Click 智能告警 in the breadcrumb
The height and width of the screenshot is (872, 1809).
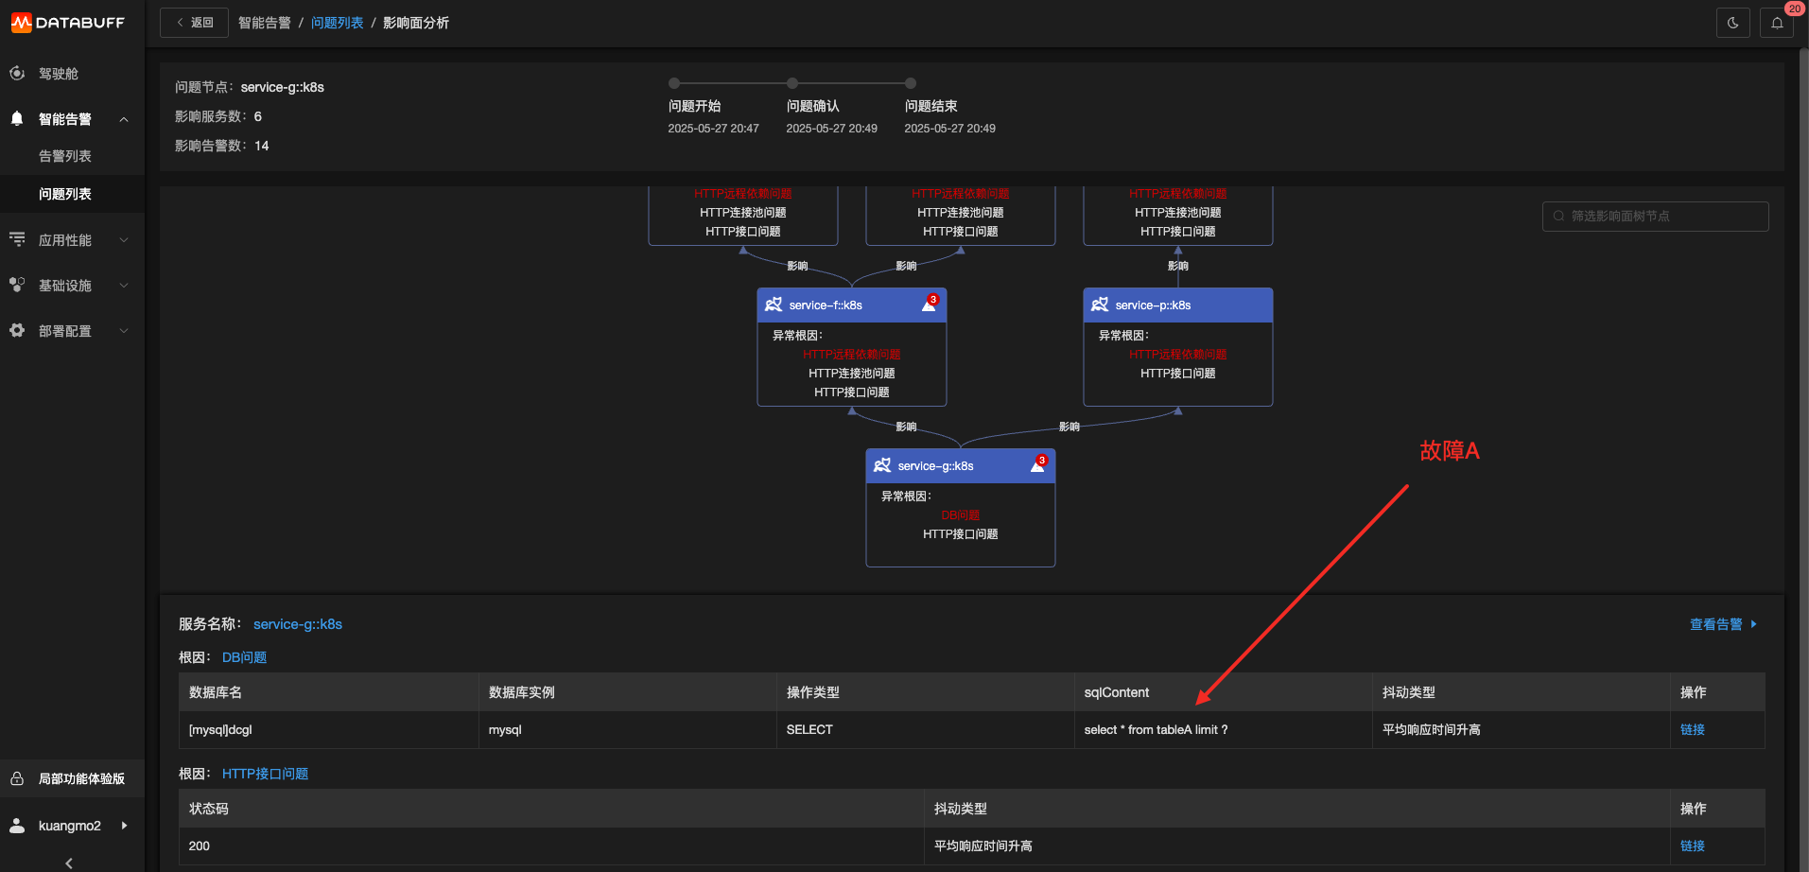[x=265, y=23]
